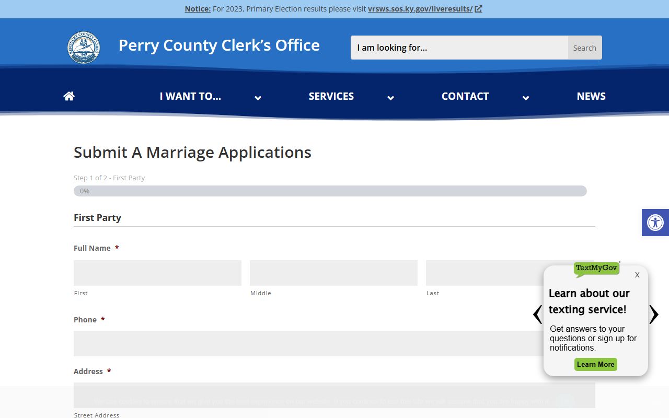Show previous TextMyGov slide arrow
The width and height of the screenshot is (669, 418).
pos(537,315)
